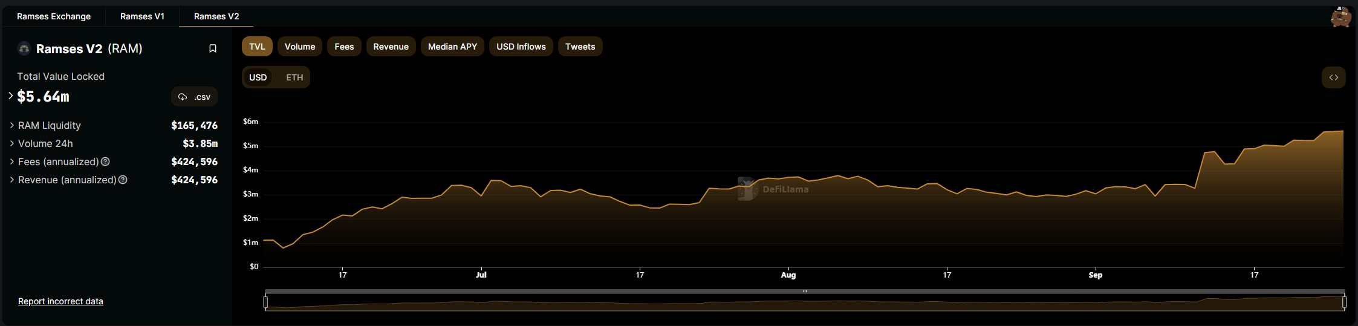Expand the Fees (annualized) row
Image resolution: width=1358 pixels, height=326 pixels.
12,161
